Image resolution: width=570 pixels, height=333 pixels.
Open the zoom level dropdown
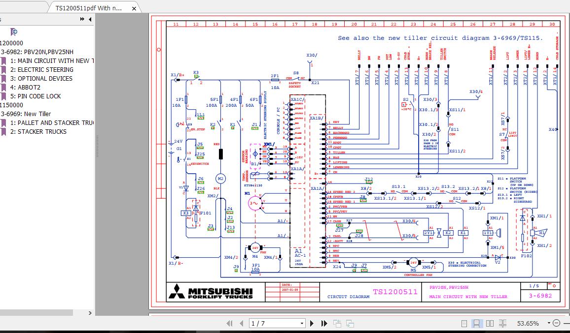549,323
